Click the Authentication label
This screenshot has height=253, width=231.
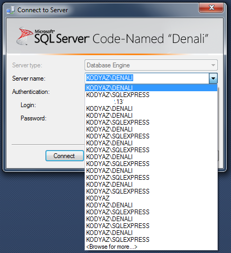coord(31,92)
